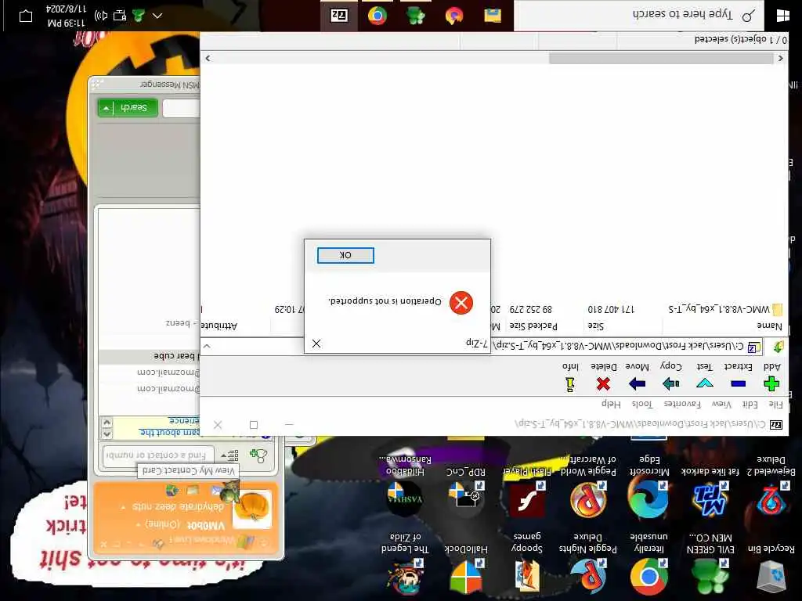Screen dimensions: 802x601
Task: Click the MSN butterfly globe icon in Messenger
Action: click(172, 491)
